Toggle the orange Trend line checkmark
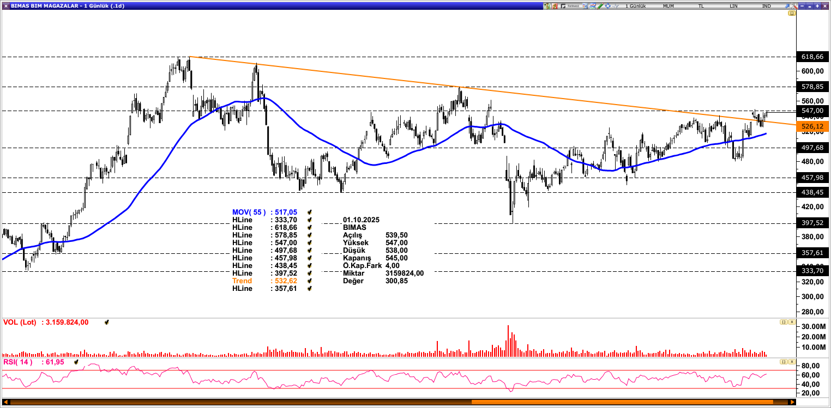 point(309,281)
